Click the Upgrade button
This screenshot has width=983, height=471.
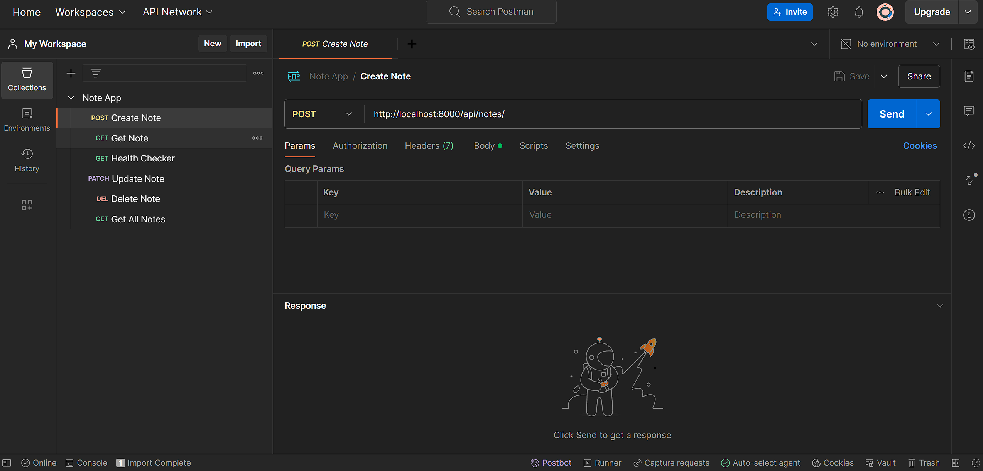(932, 12)
